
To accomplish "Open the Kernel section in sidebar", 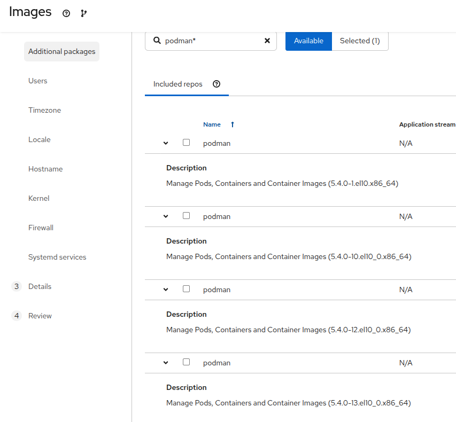I will coord(39,198).
